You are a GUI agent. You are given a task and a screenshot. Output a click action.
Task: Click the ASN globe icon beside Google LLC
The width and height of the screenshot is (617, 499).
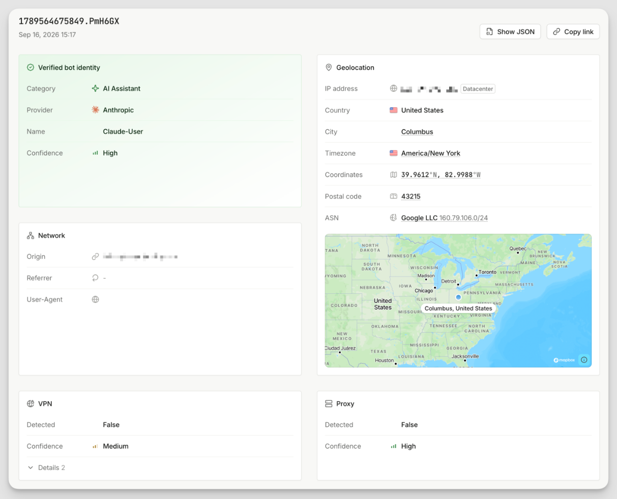(393, 218)
